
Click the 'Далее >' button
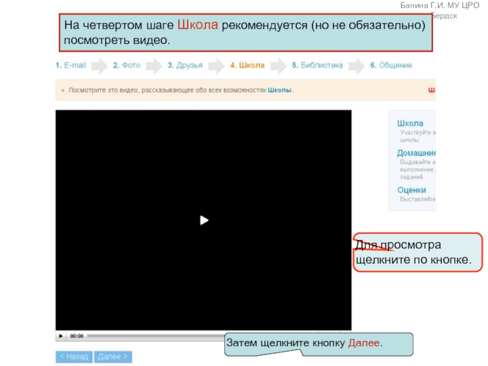tap(113, 357)
